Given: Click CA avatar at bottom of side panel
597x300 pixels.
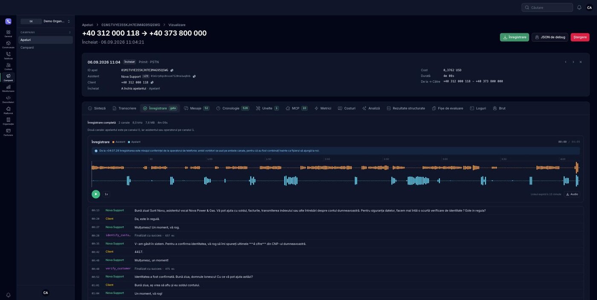Looking at the screenshot, I should click(x=46, y=293).
